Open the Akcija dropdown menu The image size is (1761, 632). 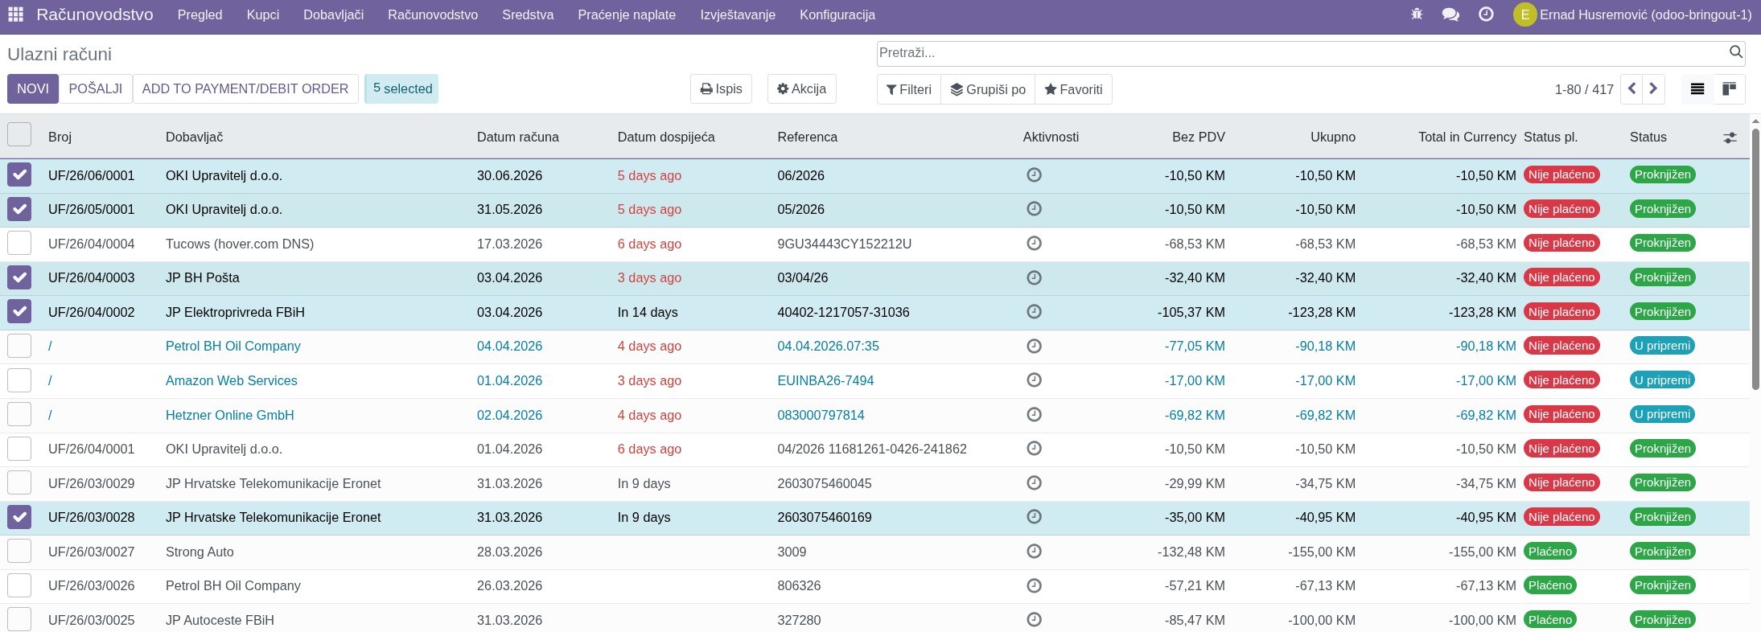pos(801,89)
